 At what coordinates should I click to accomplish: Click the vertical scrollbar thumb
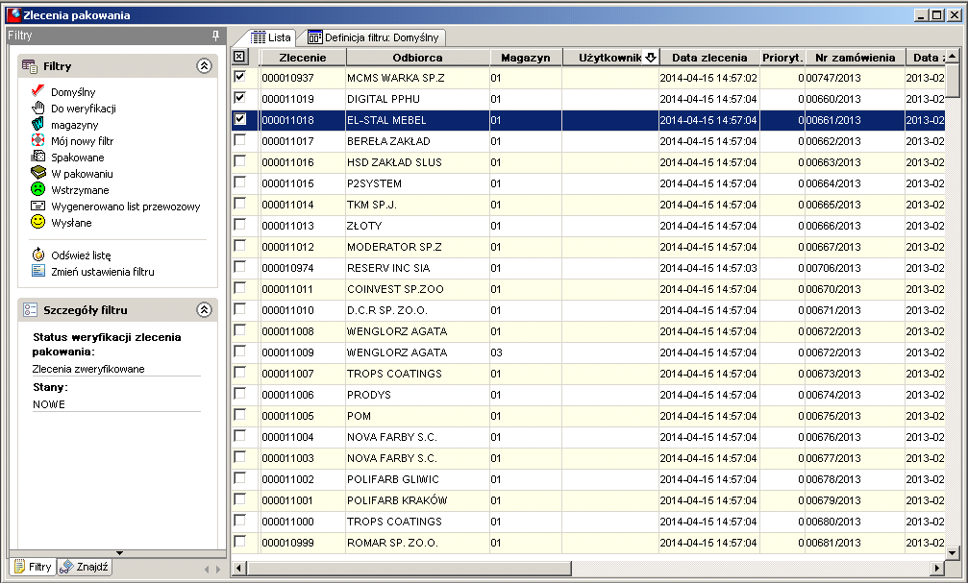953,80
